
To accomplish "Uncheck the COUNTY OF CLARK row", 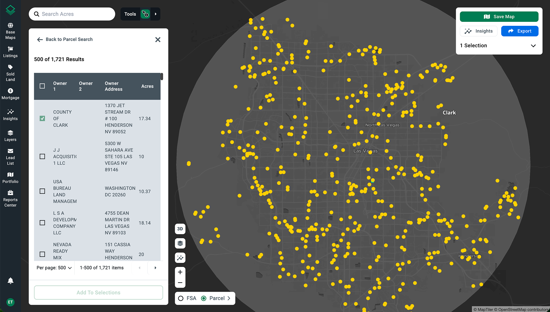I will click(x=42, y=119).
